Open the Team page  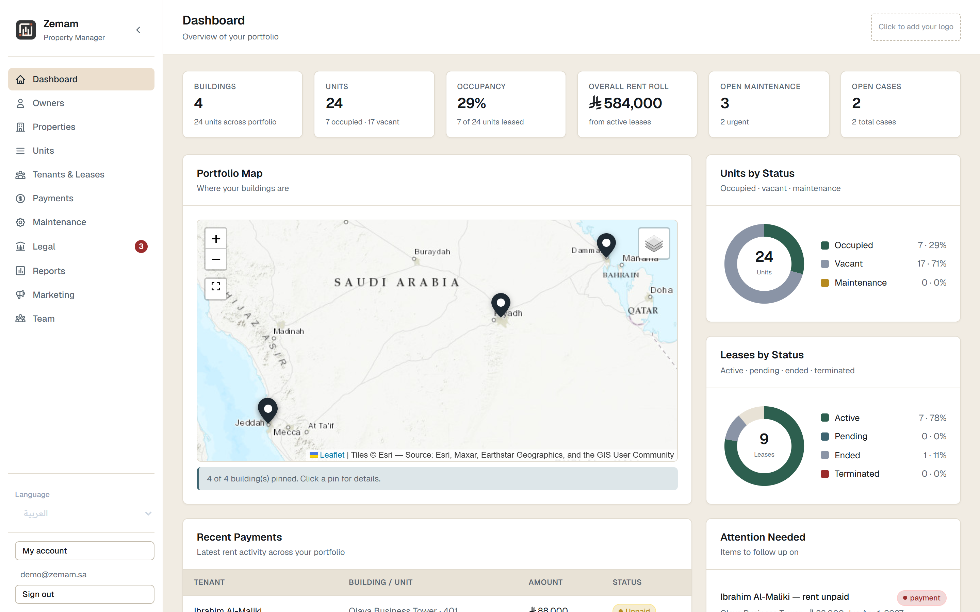pos(81,319)
